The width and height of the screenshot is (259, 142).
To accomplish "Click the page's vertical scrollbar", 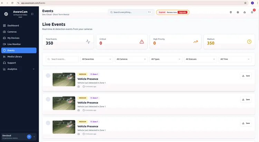I will coord(258,23).
